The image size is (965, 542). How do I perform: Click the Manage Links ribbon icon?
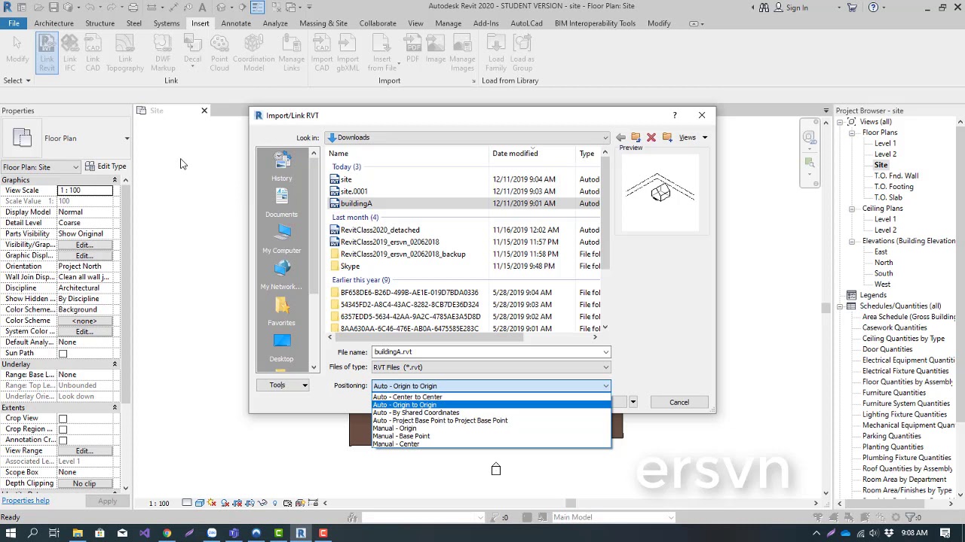pos(292,53)
